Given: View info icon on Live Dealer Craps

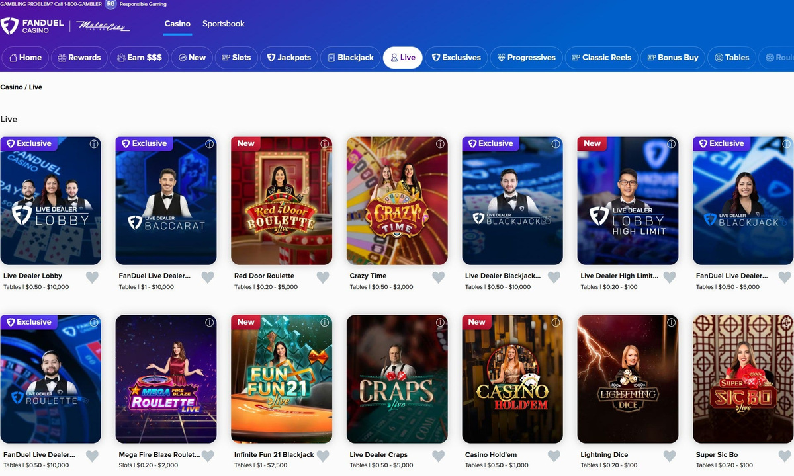Looking at the screenshot, I should pyautogui.click(x=440, y=323).
